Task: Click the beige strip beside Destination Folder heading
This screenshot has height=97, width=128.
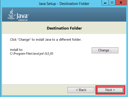Action: coord(104,28)
